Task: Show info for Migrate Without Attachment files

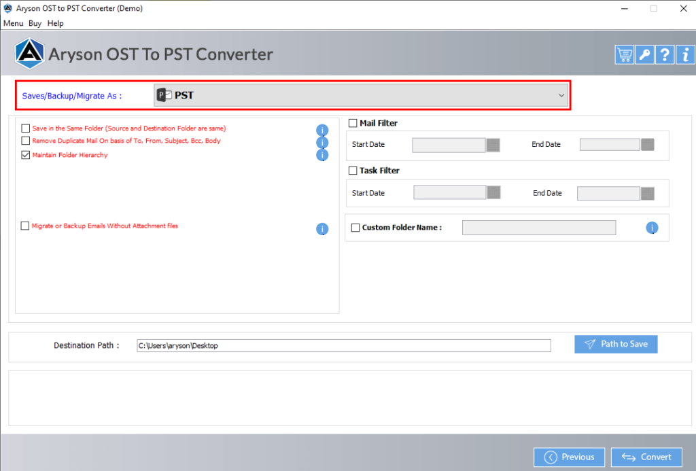Action: [x=322, y=228]
